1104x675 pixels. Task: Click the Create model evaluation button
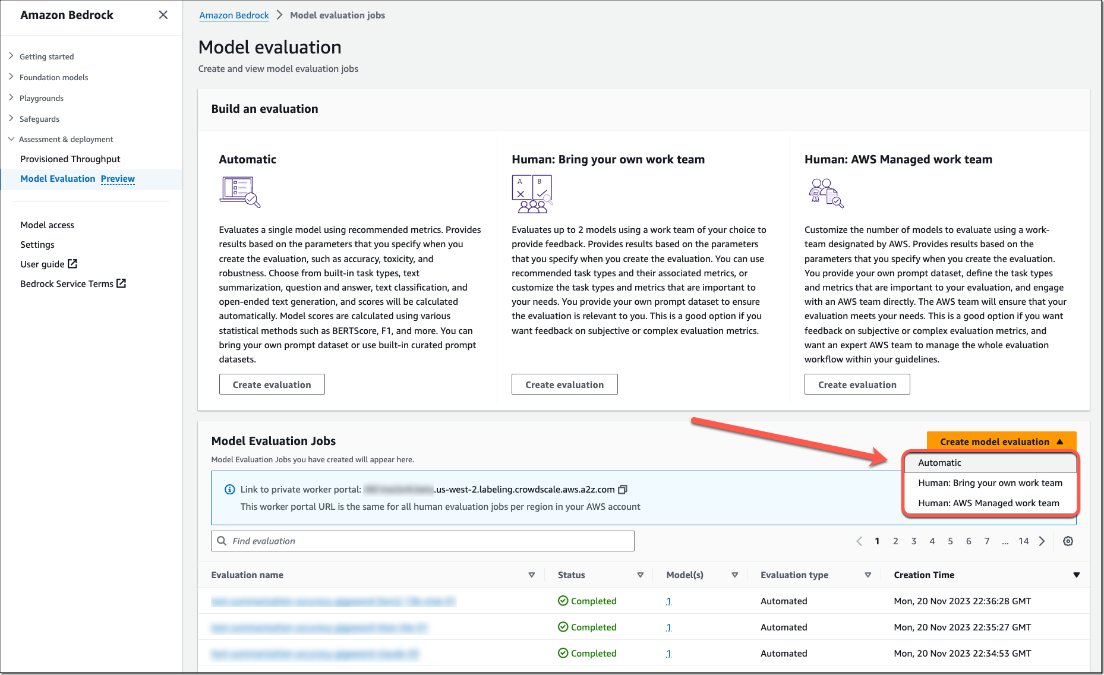1001,441
